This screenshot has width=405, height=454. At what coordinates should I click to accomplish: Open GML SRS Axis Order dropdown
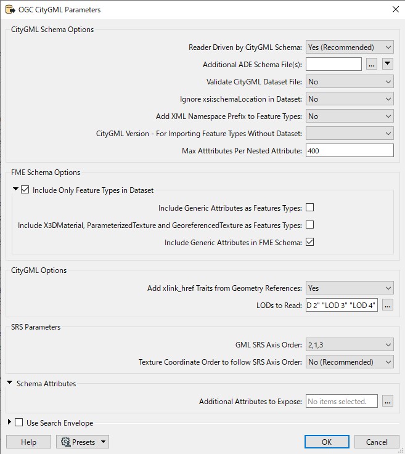(350, 344)
